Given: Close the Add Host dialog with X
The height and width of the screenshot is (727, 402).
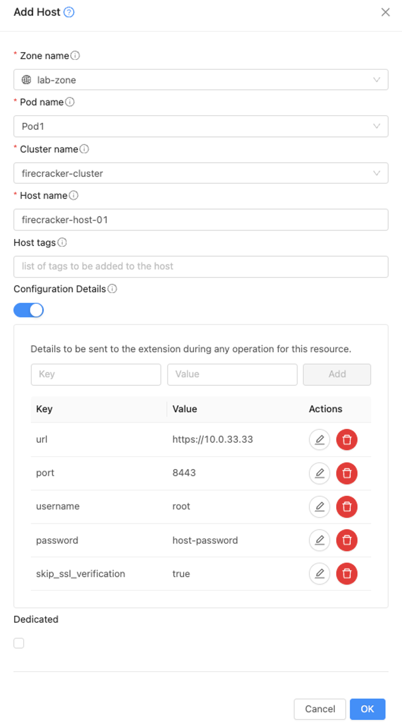Looking at the screenshot, I should [x=385, y=12].
